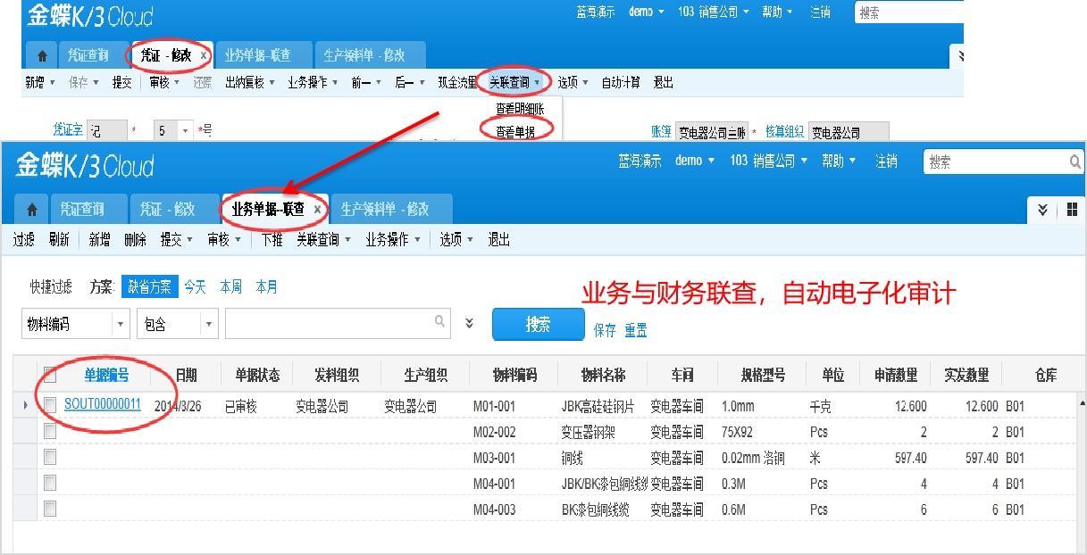
Task: Click 过滤 in 业务单据-联查 toolbar
Action: 24,240
